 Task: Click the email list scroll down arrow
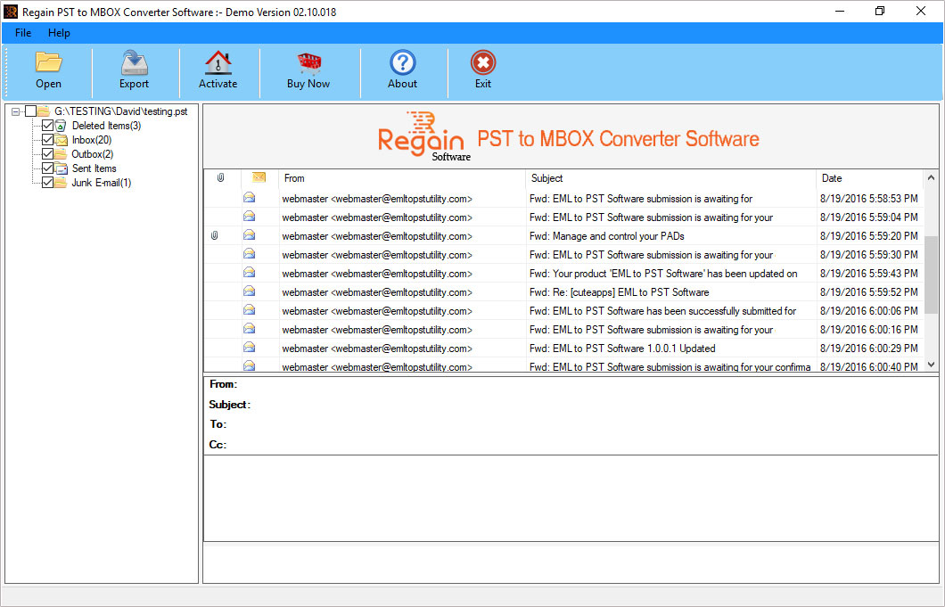[x=931, y=364]
